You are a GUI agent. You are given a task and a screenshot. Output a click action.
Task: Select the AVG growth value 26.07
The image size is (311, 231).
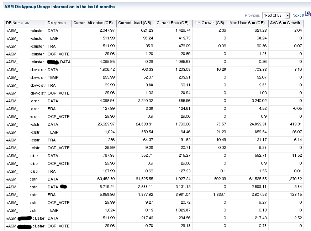[297, 132]
